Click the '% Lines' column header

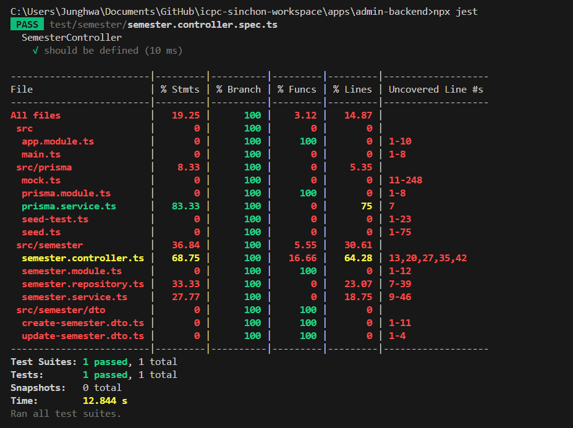tap(352, 90)
